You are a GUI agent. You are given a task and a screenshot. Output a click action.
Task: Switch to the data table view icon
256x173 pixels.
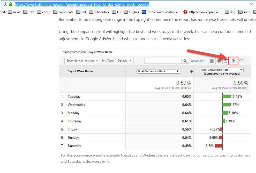point(212,61)
